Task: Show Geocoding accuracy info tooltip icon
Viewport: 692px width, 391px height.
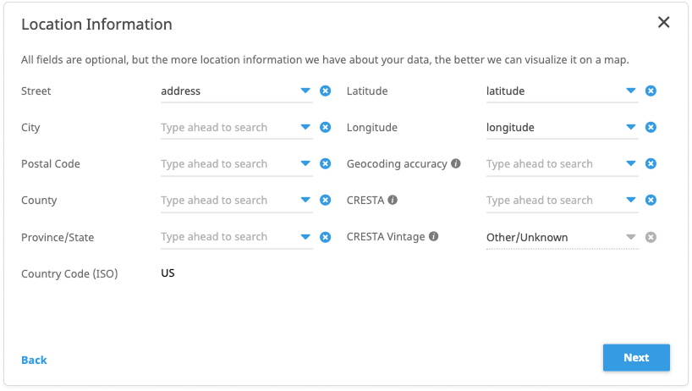Action: click(456, 163)
